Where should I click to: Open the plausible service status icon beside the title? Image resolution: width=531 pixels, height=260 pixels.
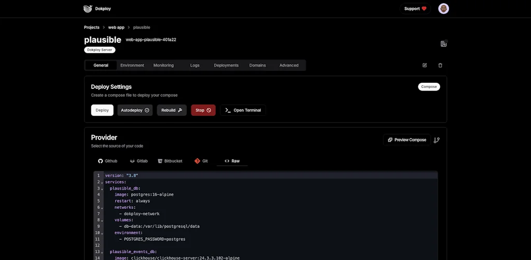click(x=444, y=43)
